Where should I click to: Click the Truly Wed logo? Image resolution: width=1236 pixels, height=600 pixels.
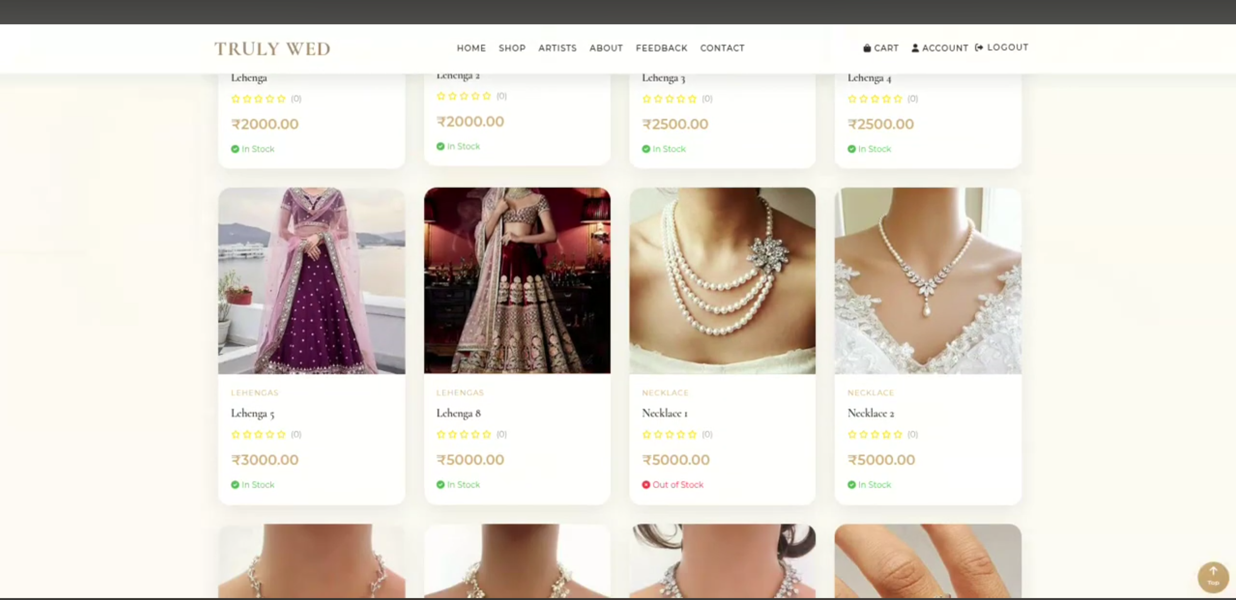click(x=272, y=48)
